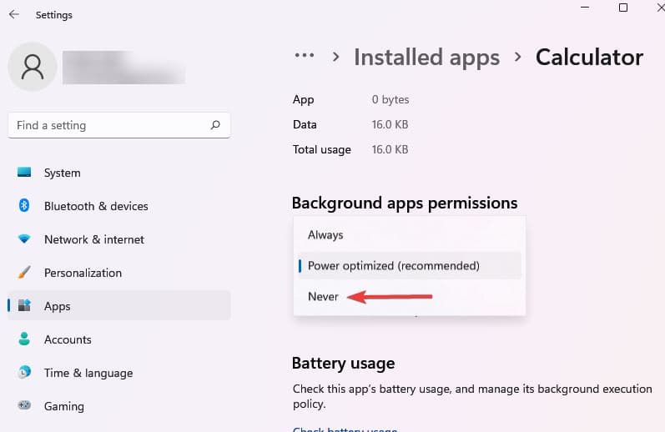The image size is (665, 432).
Task: Maximize the Settings window
Action: tap(623, 8)
